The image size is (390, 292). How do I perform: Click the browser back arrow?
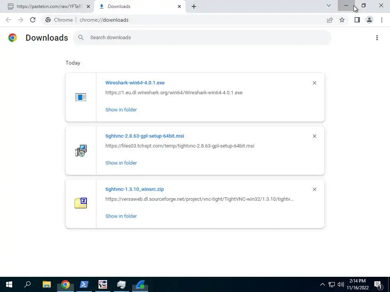tap(8, 20)
